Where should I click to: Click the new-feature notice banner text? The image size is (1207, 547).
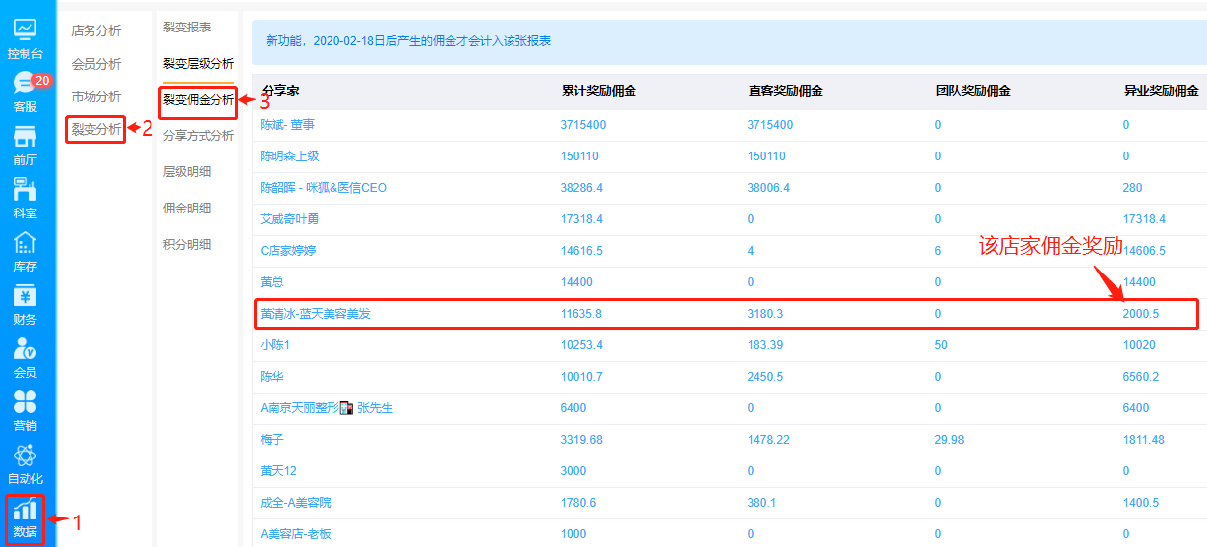coord(407,41)
